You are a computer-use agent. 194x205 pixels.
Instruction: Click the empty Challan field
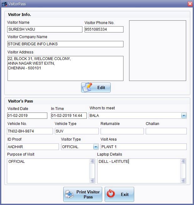(x=166, y=131)
